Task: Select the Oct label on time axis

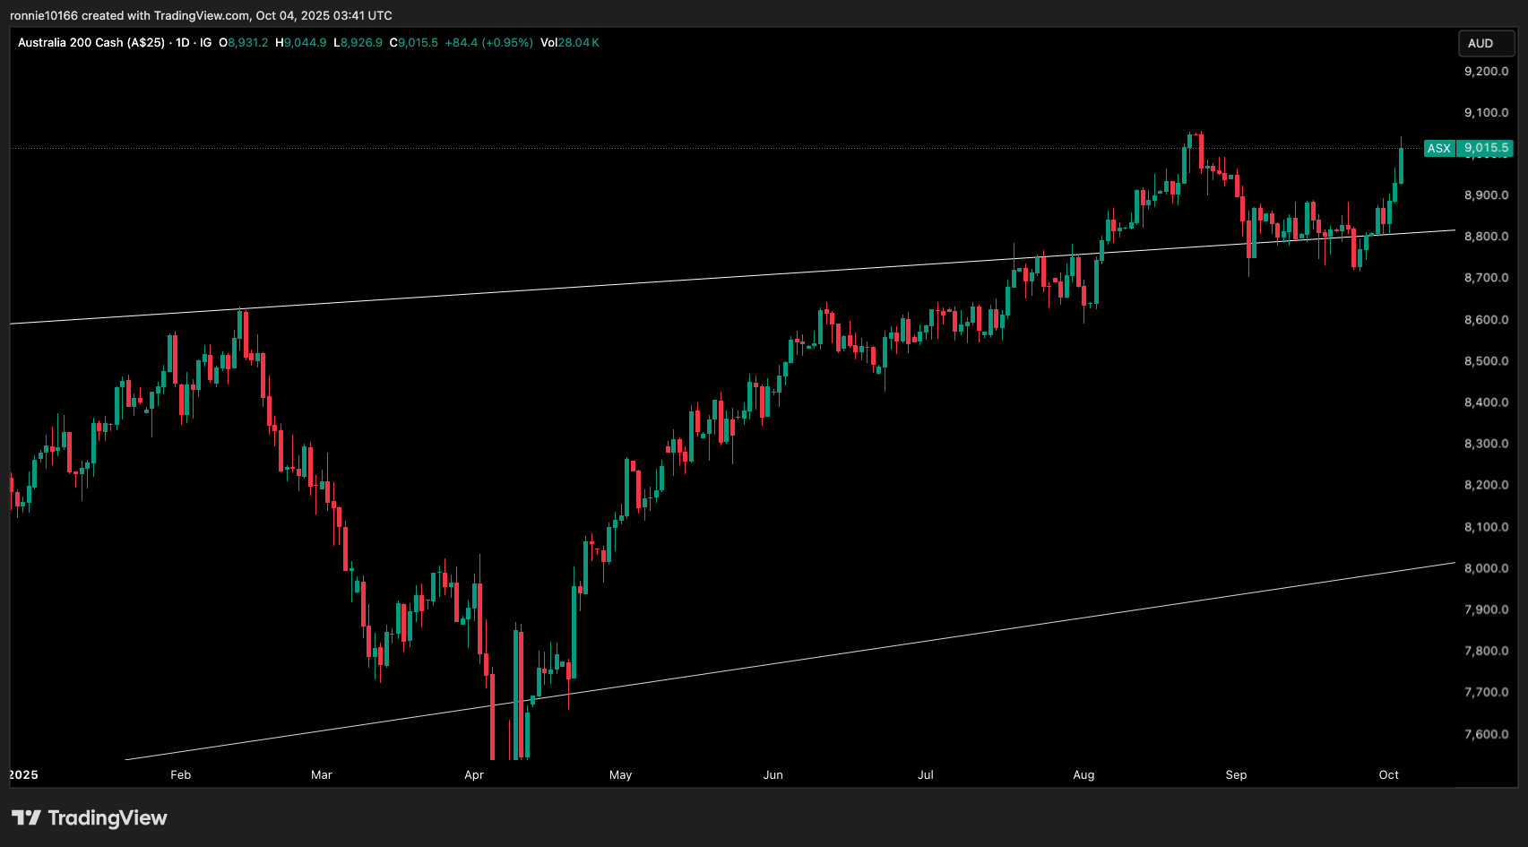Action: tap(1388, 774)
